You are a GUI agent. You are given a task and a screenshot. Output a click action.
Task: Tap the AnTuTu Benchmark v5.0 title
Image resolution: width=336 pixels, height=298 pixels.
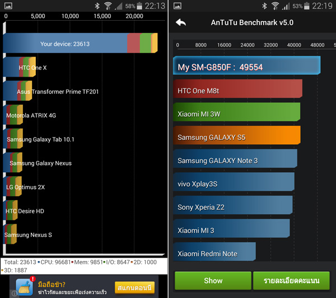tap(252, 22)
